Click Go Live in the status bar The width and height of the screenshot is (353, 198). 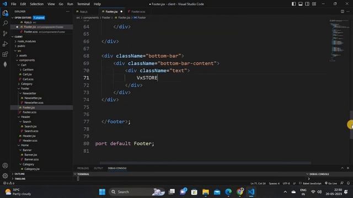coord(331,183)
